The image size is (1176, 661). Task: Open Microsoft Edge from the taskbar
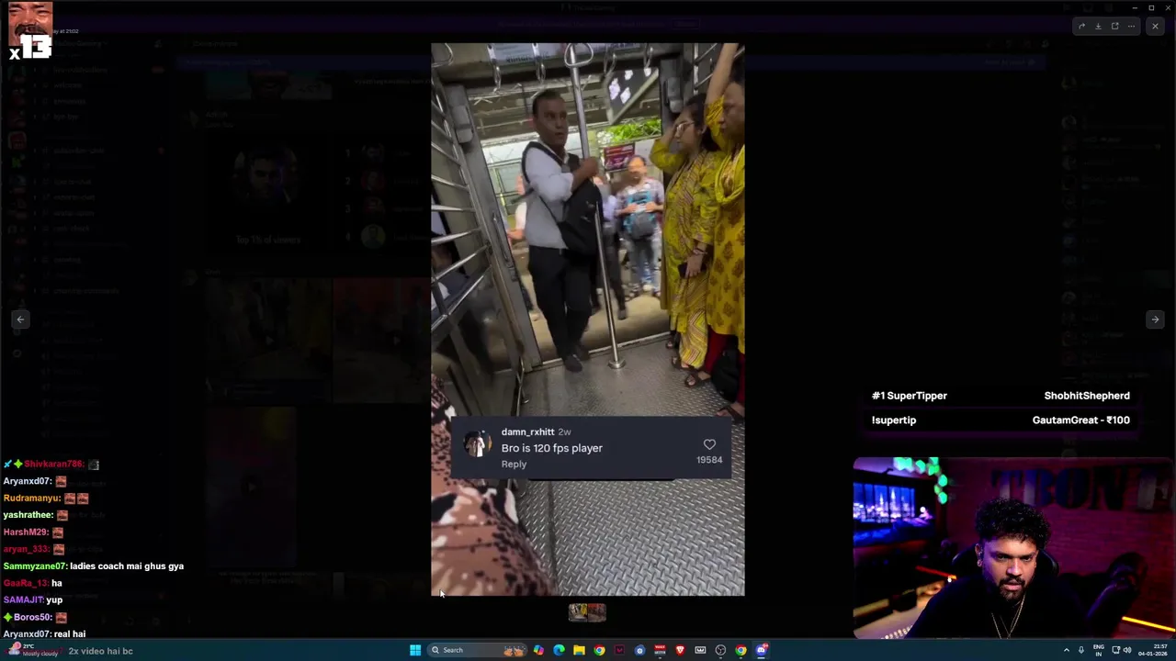coord(559,650)
